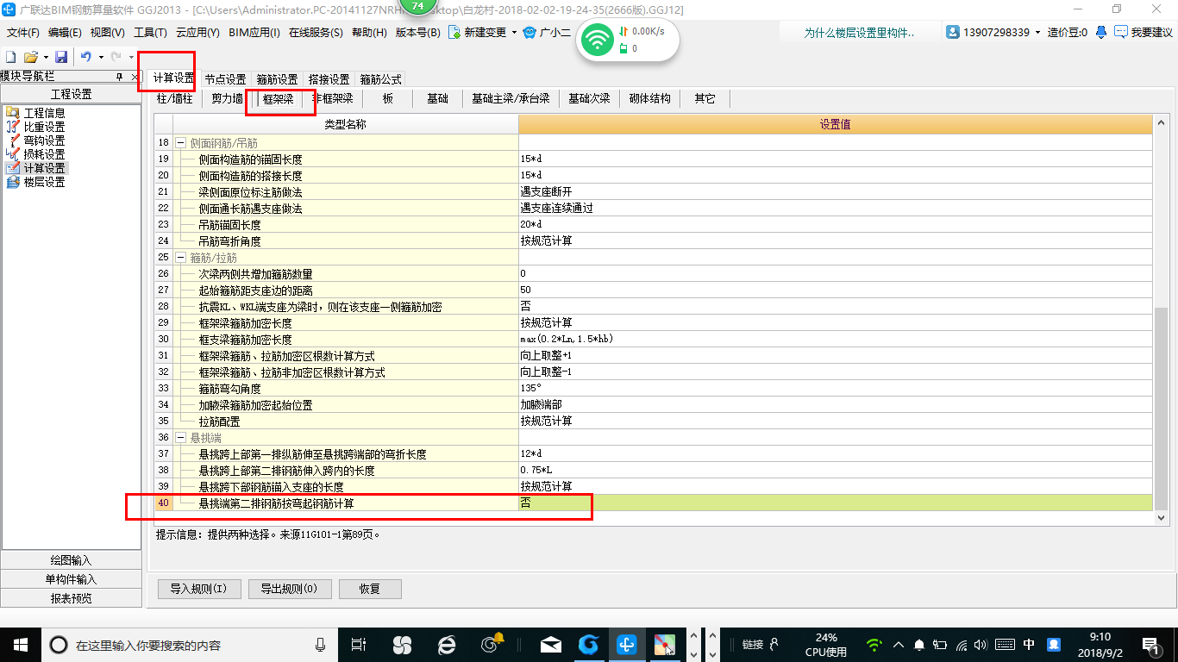This screenshot has width=1178, height=662.
Task: Open the 在线服务(S) menu
Action: [316, 33]
